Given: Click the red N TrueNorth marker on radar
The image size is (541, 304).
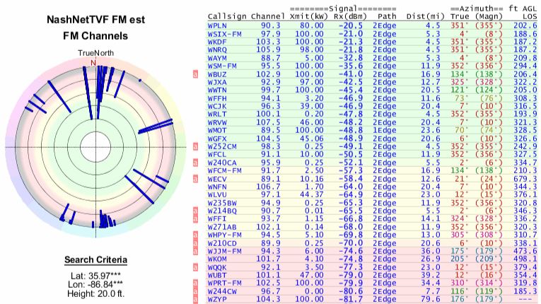Looking at the screenshot, I should 93,62.
